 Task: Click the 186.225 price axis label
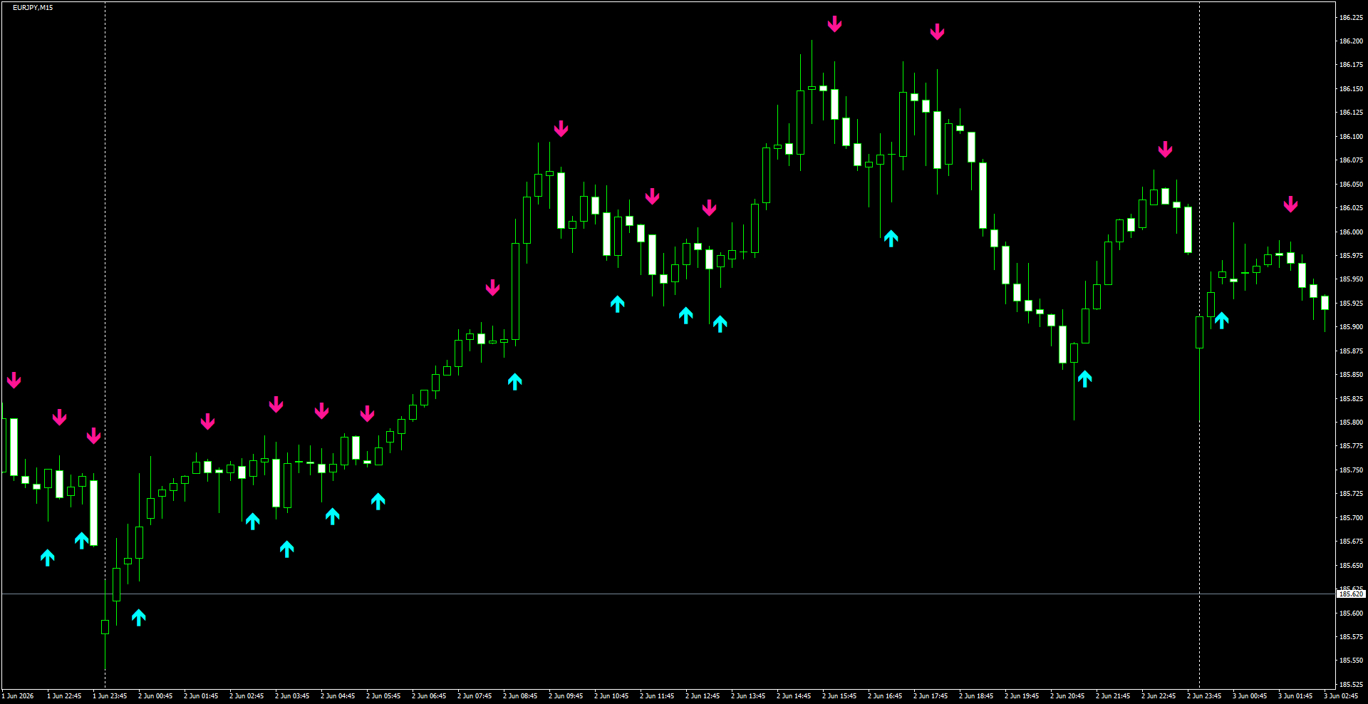pos(1351,18)
